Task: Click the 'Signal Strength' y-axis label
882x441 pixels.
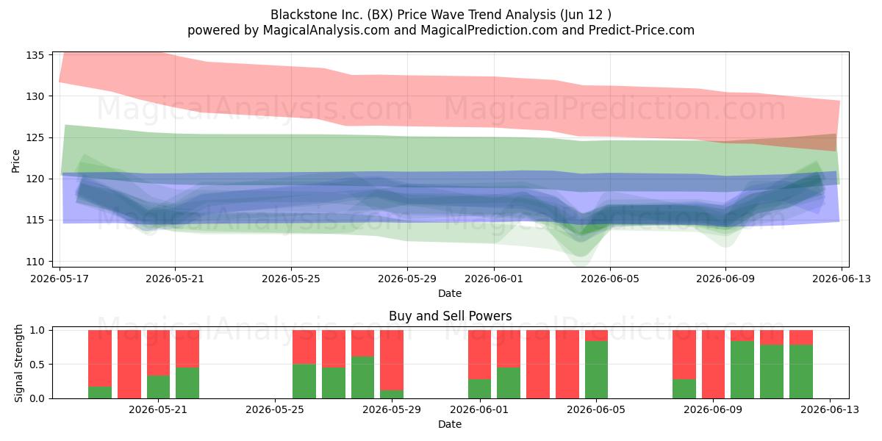Action: (x=20, y=362)
